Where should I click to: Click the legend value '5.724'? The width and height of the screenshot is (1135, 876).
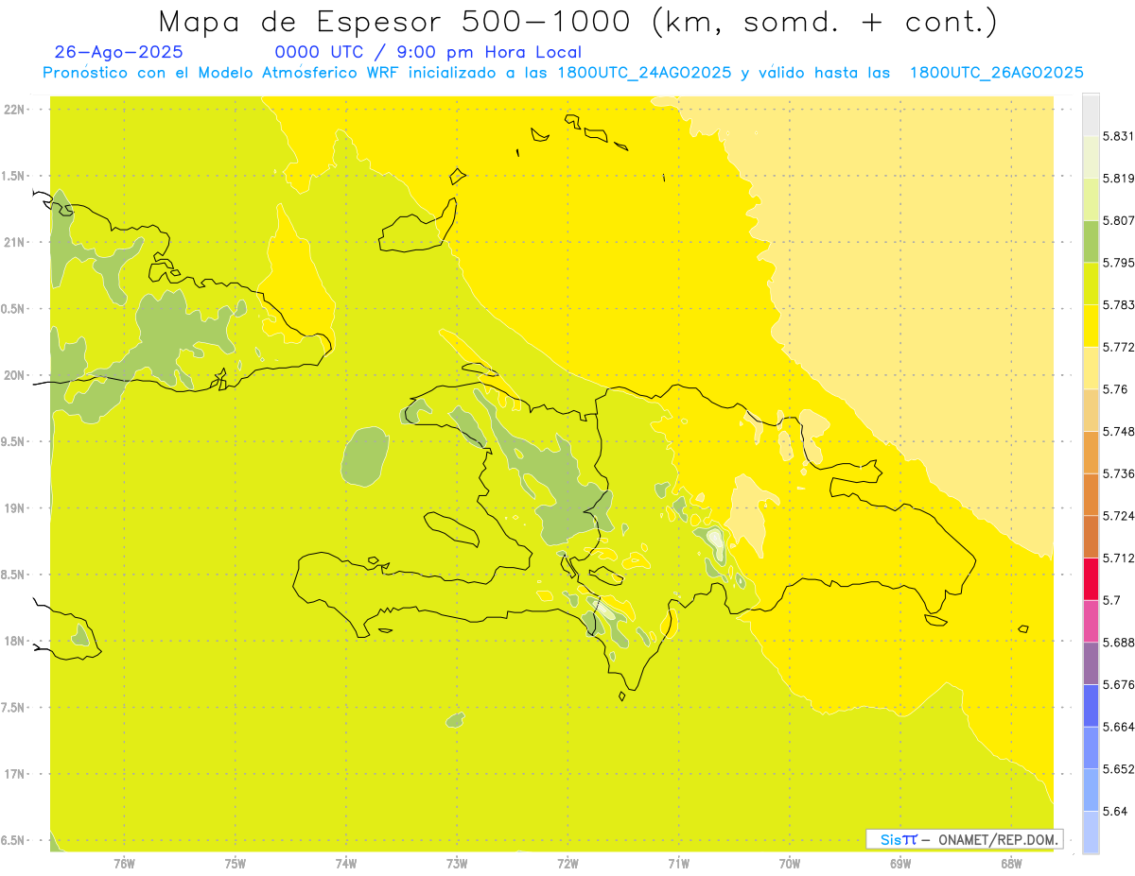[1118, 516]
